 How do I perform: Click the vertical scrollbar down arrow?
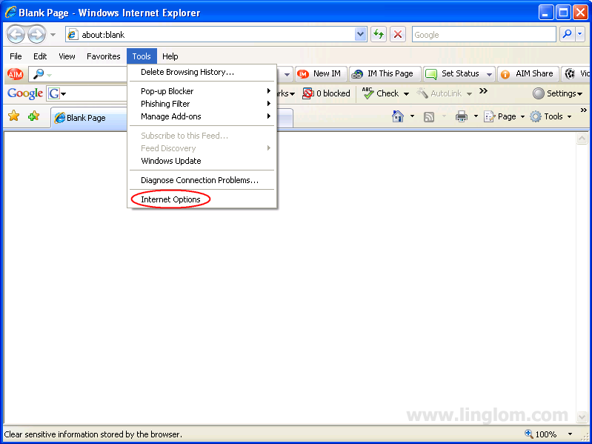point(582,417)
